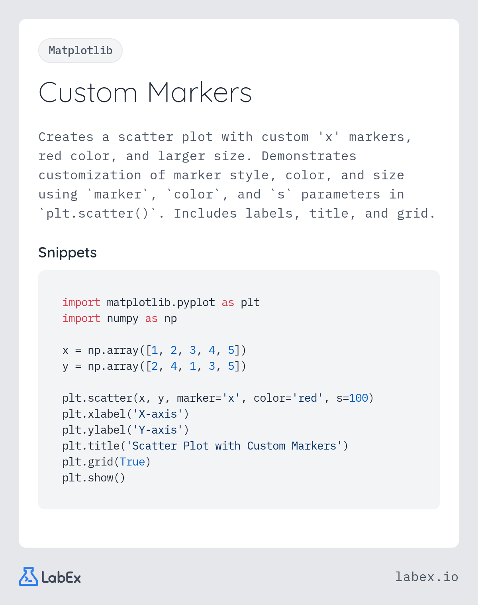Open the labex.io link
478x605 pixels.
[x=427, y=577]
